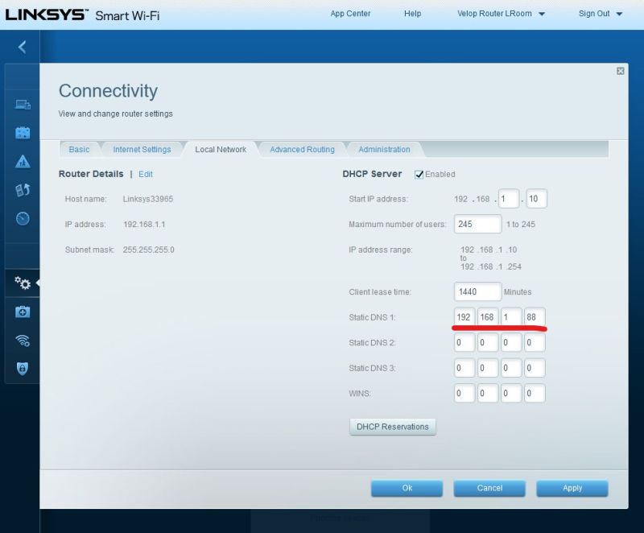Select the Wireless Wi-Fi icon in sidebar
The width and height of the screenshot is (644, 533).
coord(22,341)
